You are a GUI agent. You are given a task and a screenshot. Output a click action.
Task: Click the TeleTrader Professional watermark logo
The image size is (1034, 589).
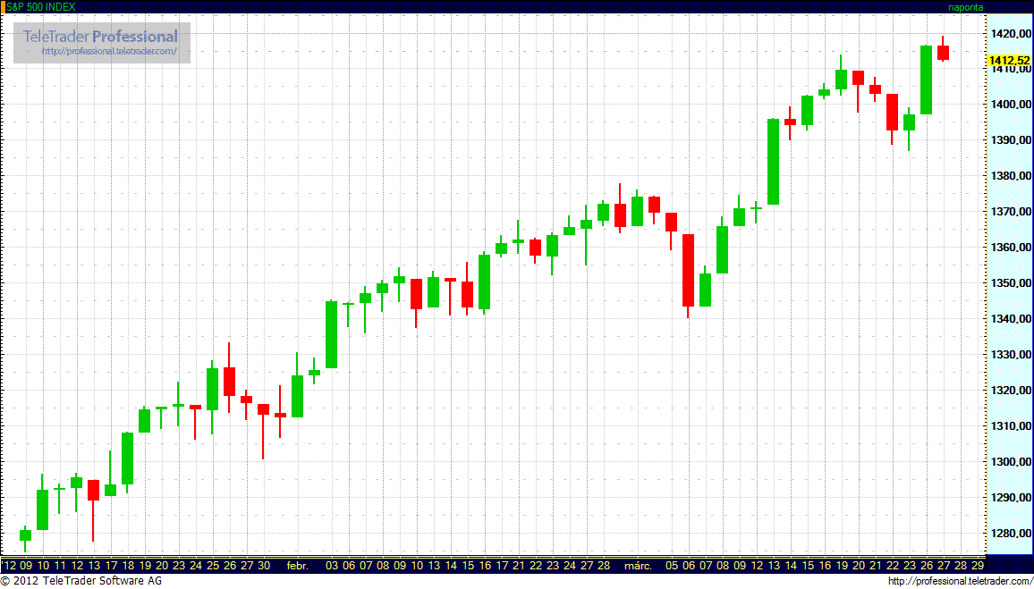tap(101, 37)
